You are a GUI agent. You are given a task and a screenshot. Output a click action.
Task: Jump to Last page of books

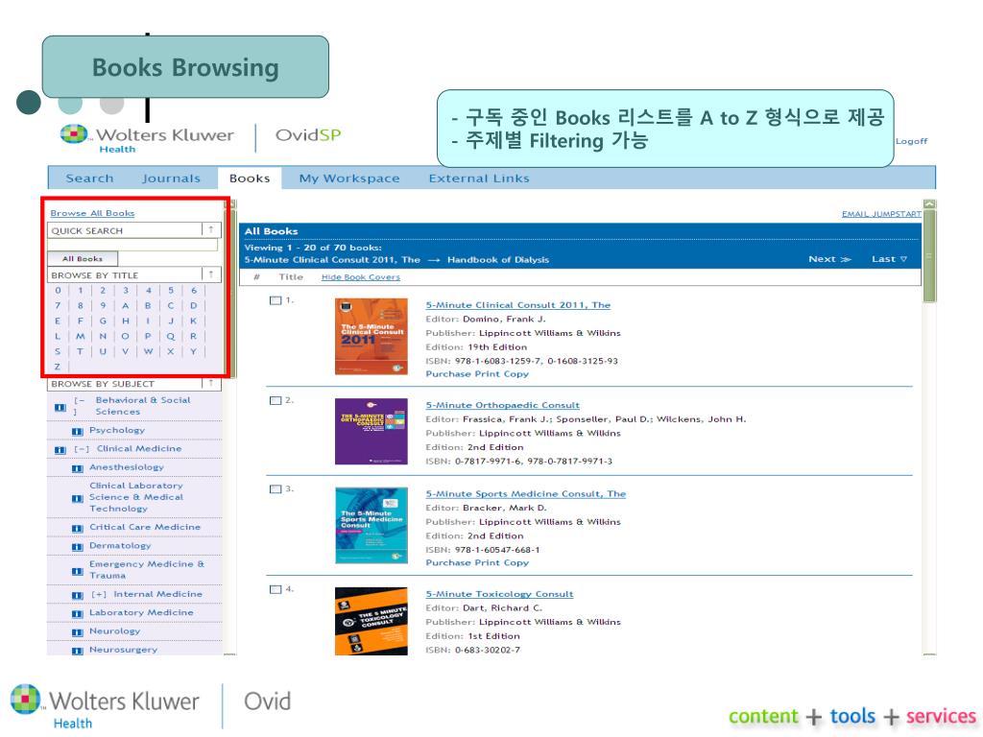(889, 259)
